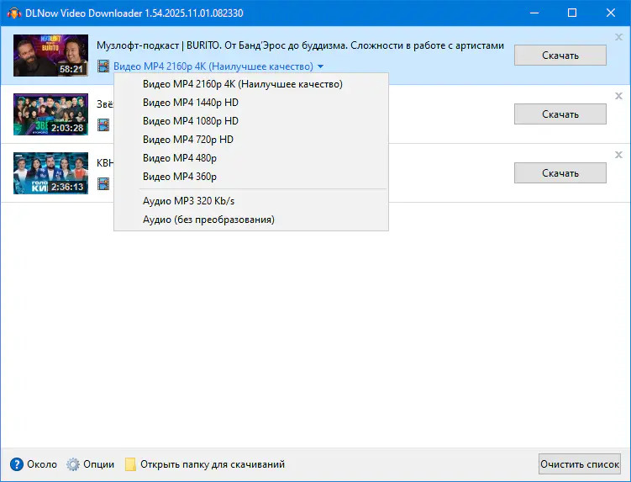Select Видео MP4 2160p 4K (Наилучшее качество) option
The height and width of the screenshot is (482, 631).
point(242,84)
